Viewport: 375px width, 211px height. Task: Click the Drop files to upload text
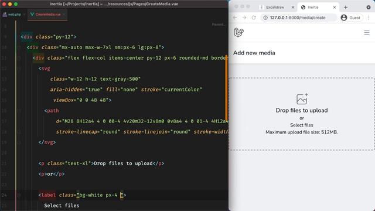click(302, 110)
